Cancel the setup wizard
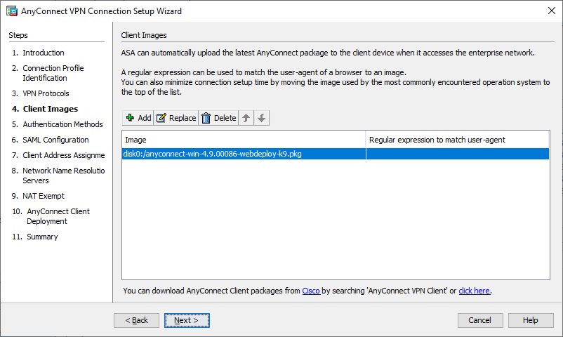563x337 pixels. click(480, 320)
